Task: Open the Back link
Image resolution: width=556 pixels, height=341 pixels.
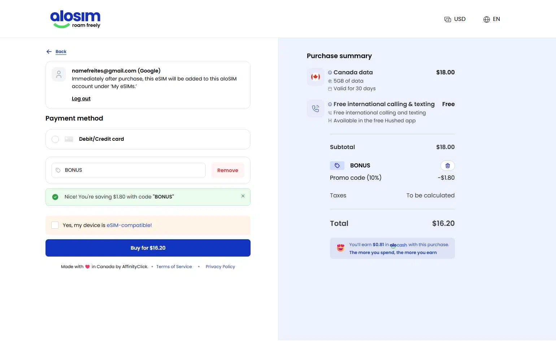Action: click(61, 52)
